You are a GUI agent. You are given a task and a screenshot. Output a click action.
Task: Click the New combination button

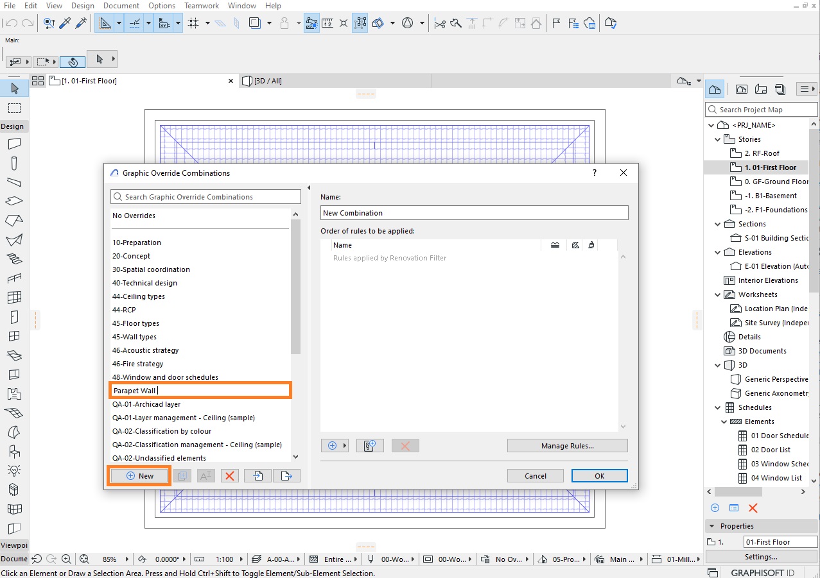139,476
